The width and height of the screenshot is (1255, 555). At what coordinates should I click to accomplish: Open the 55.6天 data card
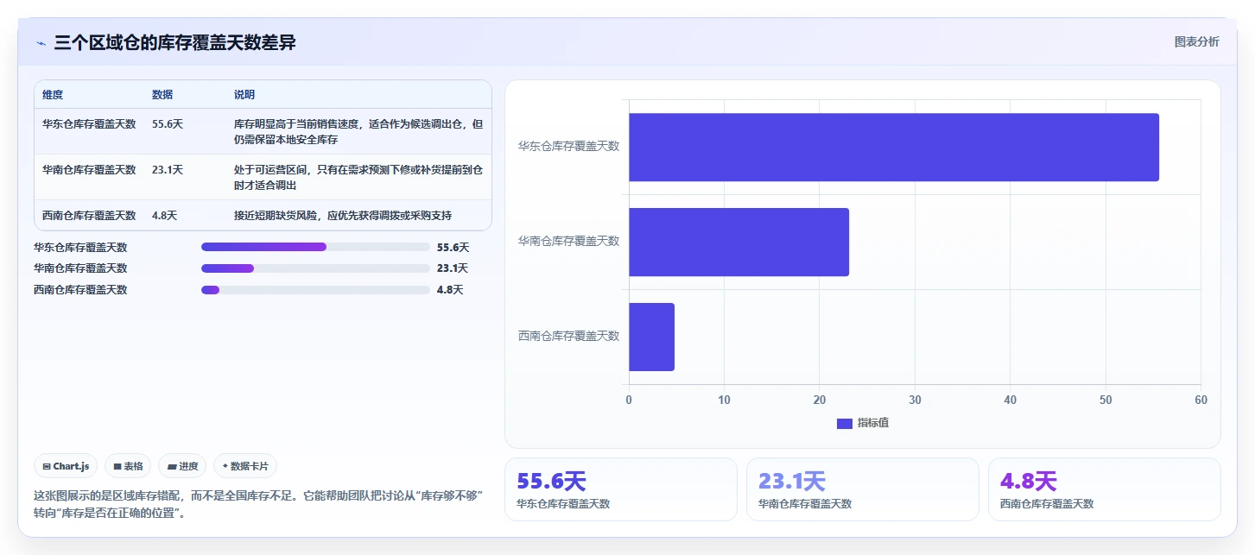pyautogui.click(x=620, y=489)
